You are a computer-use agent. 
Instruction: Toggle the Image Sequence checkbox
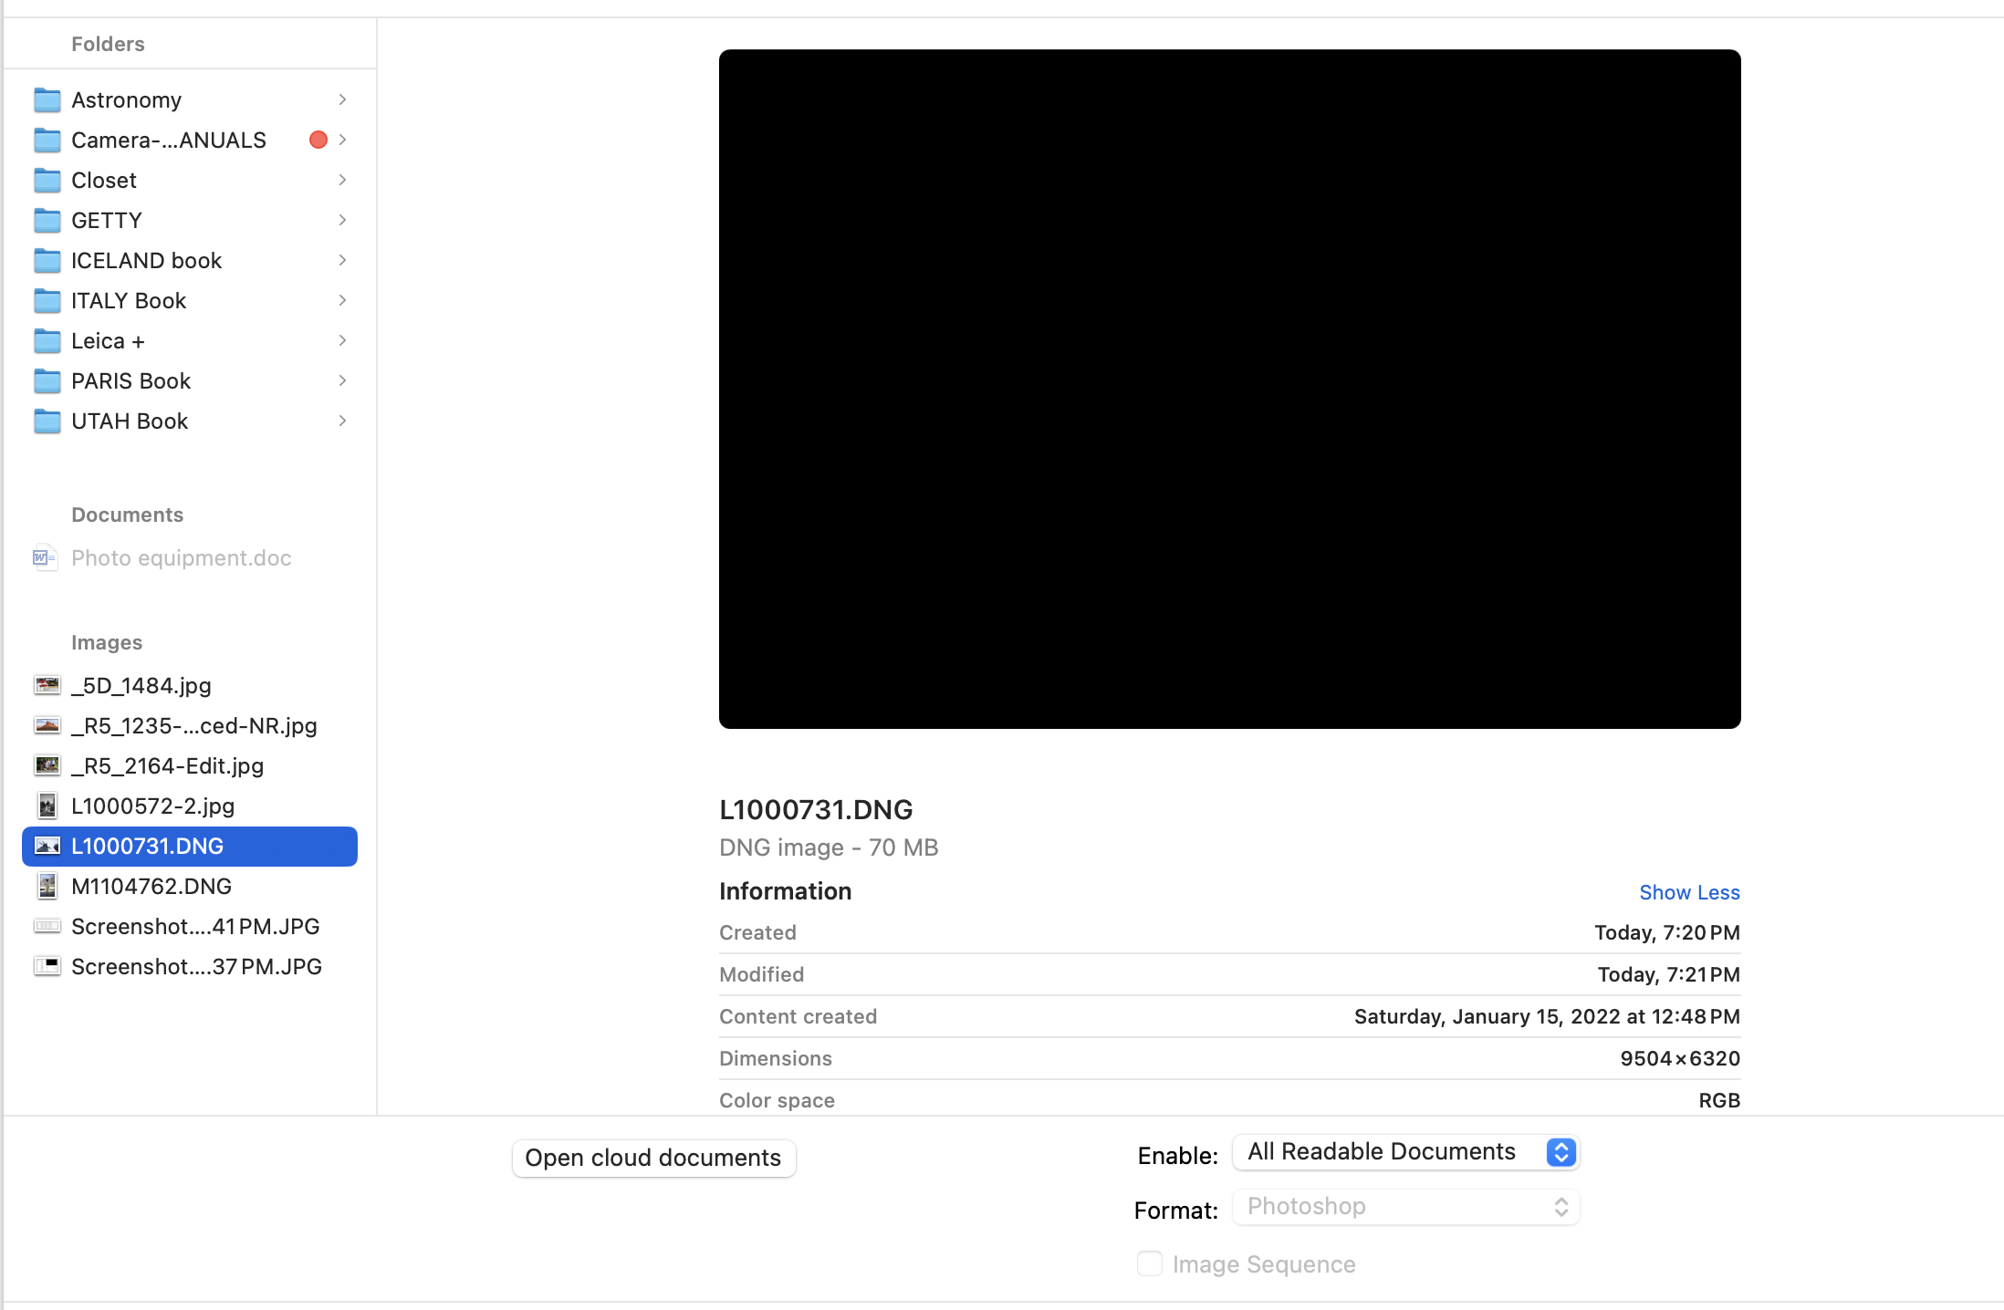(1149, 1263)
